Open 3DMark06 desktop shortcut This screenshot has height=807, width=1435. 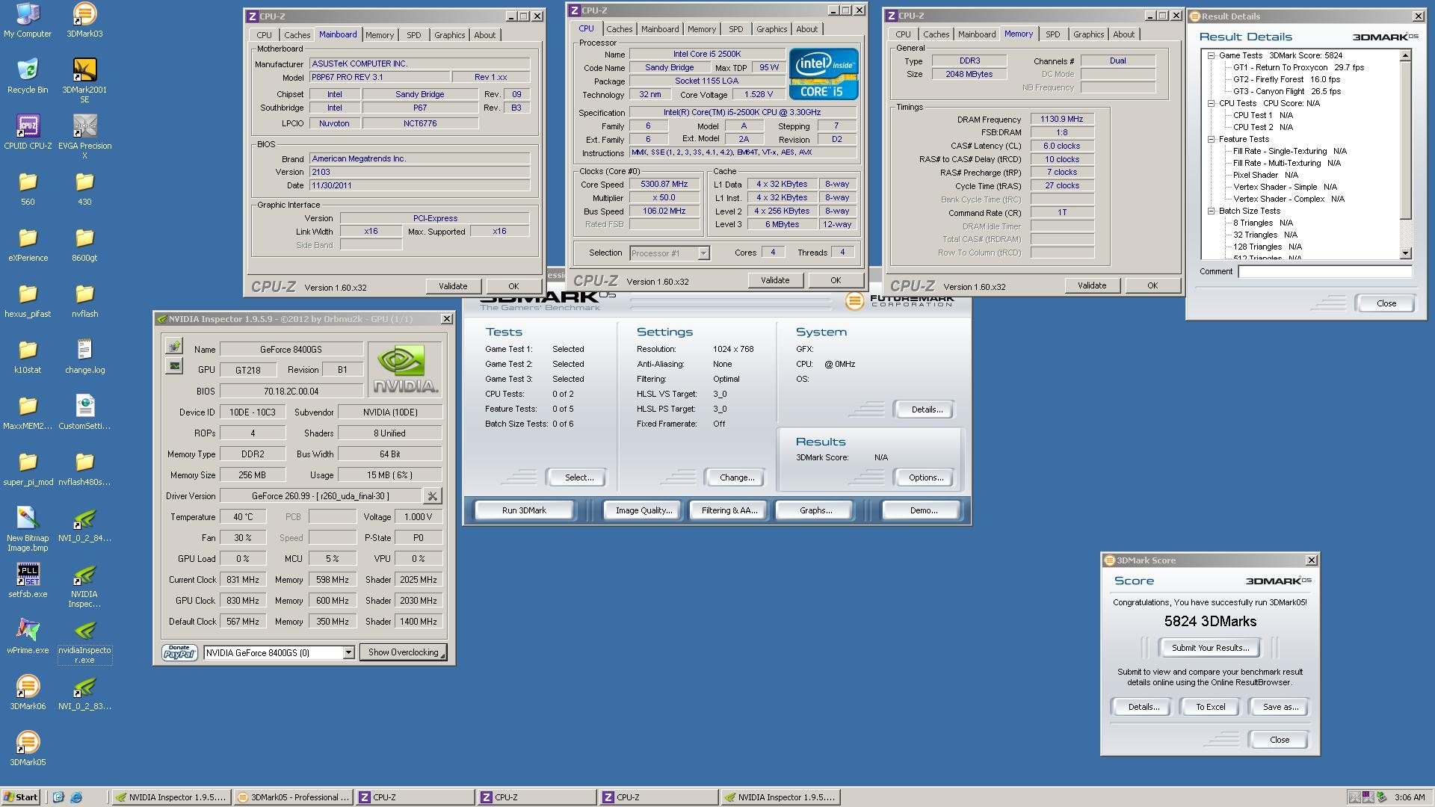tap(28, 693)
